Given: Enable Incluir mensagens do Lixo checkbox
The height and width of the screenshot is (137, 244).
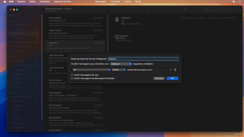Looking at the screenshot, I should click(72, 75).
